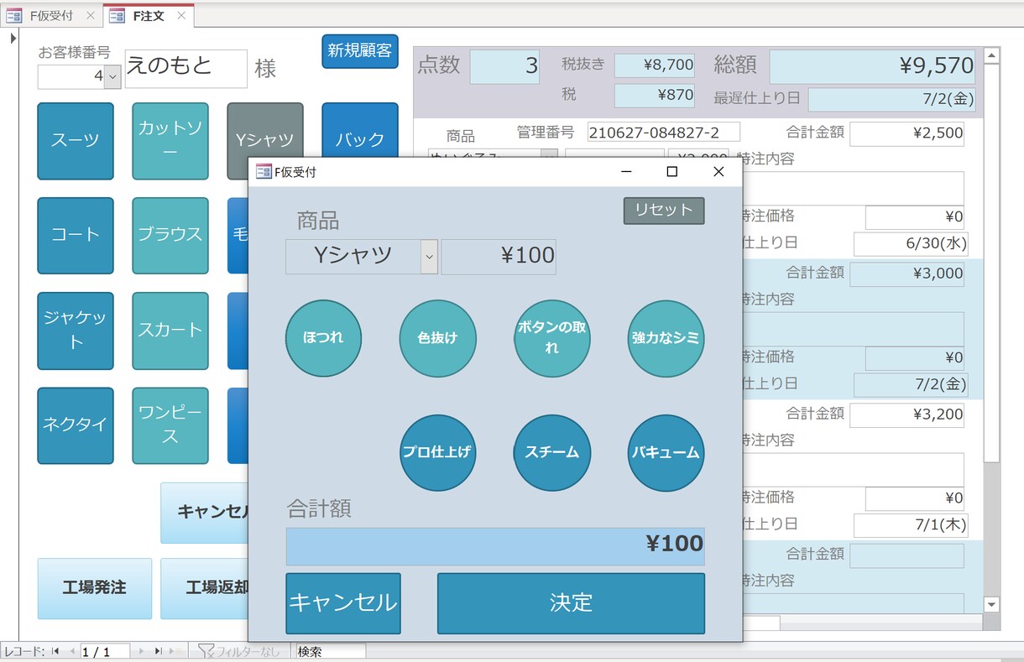Click the 管理番号 field 210627-084827-2
Screen dimensions: 1024x662
coord(664,132)
